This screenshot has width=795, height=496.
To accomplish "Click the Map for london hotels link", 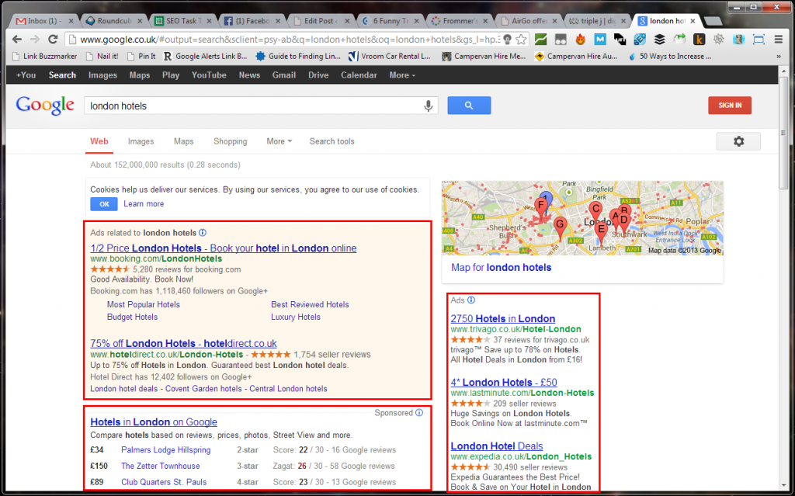I will [501, 267].
